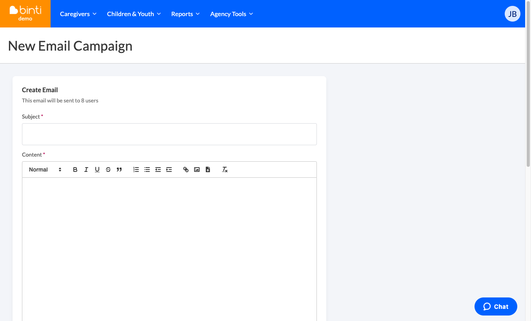Screen dimensions: 531x321
Task: Click the Subject input field
Action: pos(169,134)
